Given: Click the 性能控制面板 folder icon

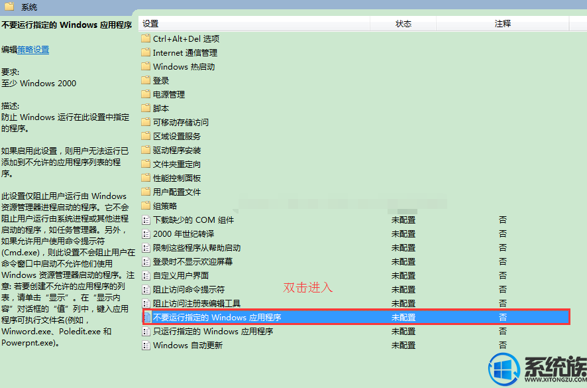Looking at the screenshot, I should click(146, 178).
